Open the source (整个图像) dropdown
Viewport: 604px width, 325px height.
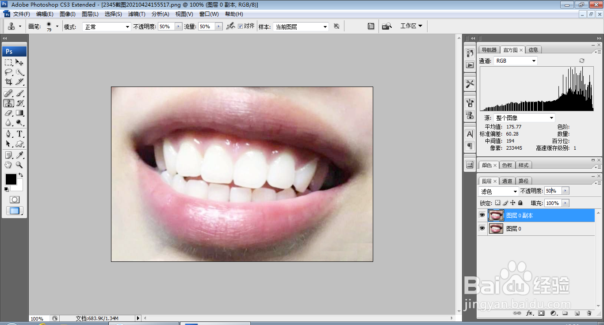point(524,118)
